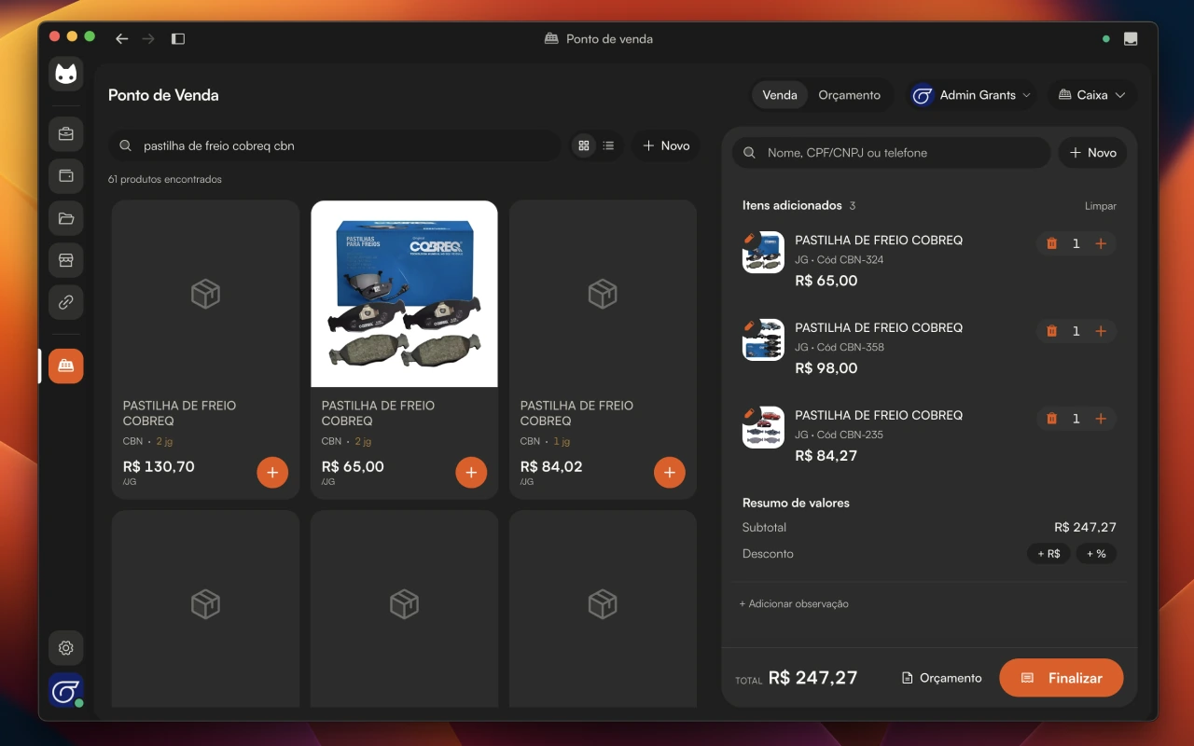Image resolution: width=1194 pixels, height=746 pixels.
Task: Open the Caixa dropdown
Action: tap(1092, 95)
